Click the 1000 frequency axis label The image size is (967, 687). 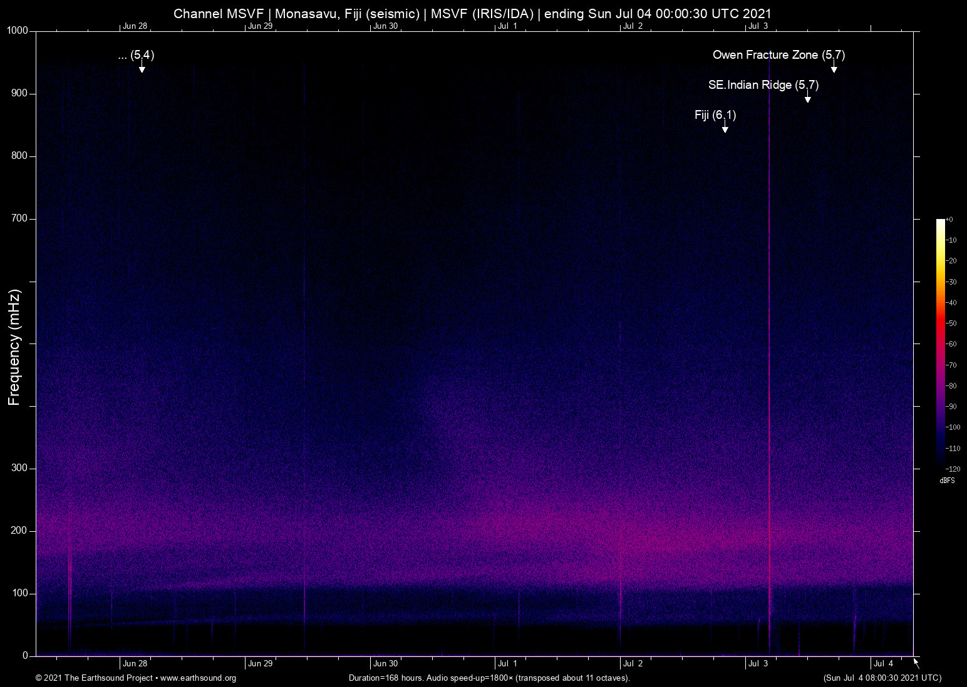coord(18,31)
